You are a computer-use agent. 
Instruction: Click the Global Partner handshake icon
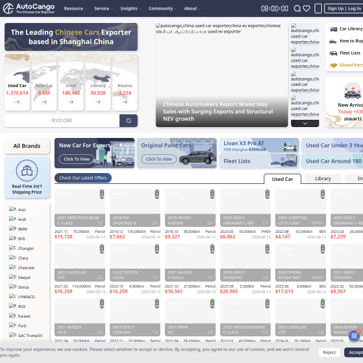pos(333,65)
